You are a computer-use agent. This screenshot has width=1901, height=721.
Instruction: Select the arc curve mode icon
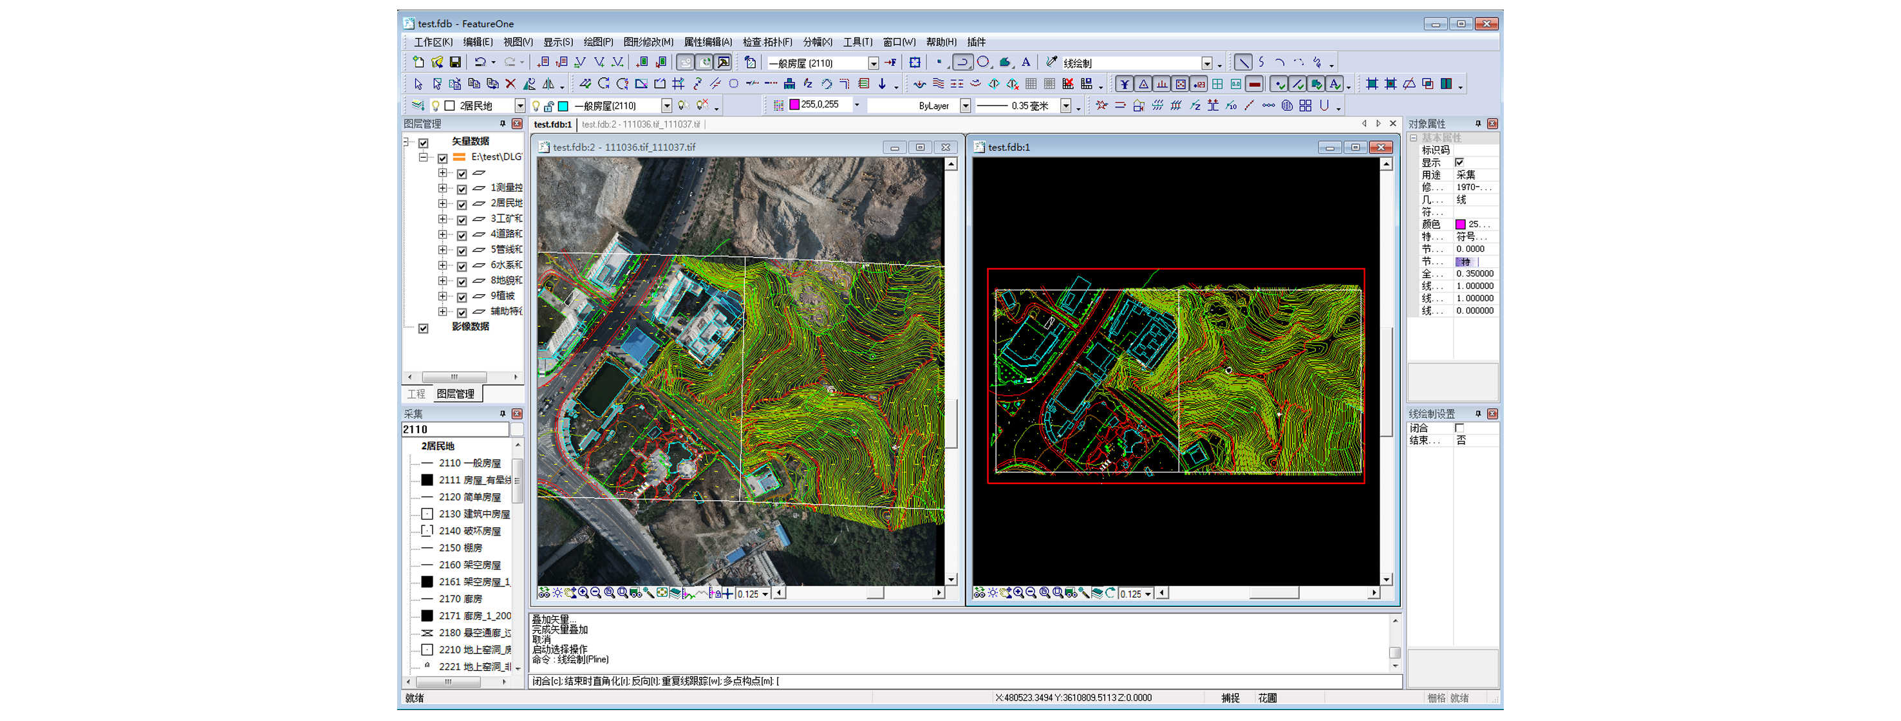1280,62
